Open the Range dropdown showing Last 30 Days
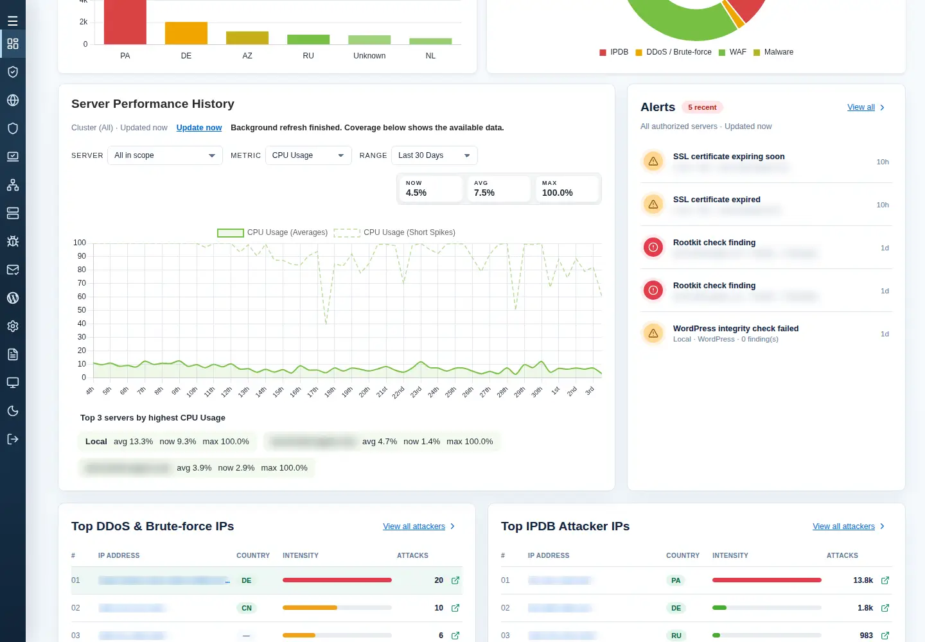Viewport: 925px width, 642px height. click(434, 155)
